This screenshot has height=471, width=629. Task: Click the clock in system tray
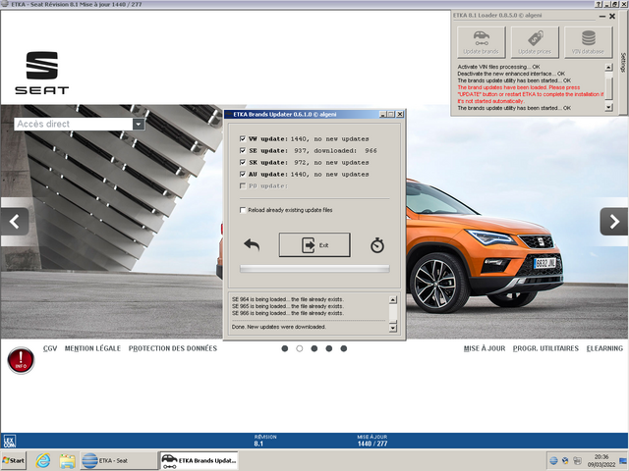tap(601, 460)
